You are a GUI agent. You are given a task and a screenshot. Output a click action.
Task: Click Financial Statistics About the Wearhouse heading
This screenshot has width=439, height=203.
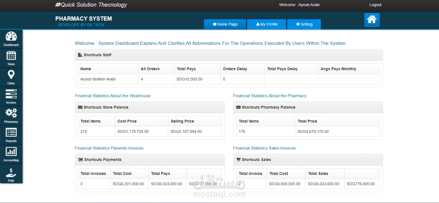113,96
